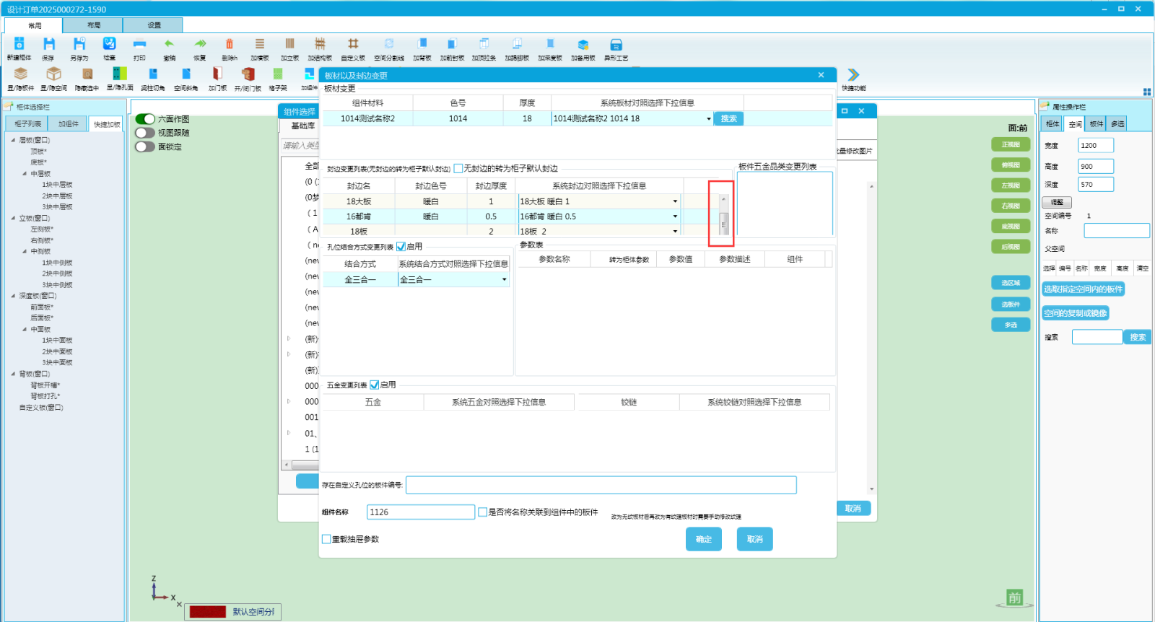Click the 确定 button in dialog
Viewport: 1155px width, 622px height.
(x=703, y=539)
